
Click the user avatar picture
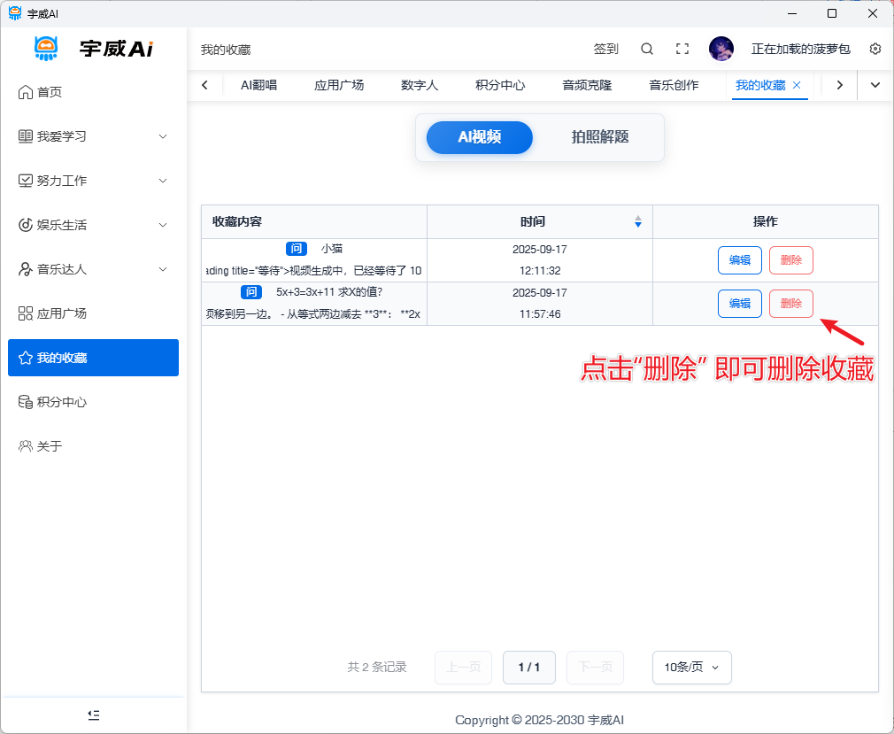[721, 49]
